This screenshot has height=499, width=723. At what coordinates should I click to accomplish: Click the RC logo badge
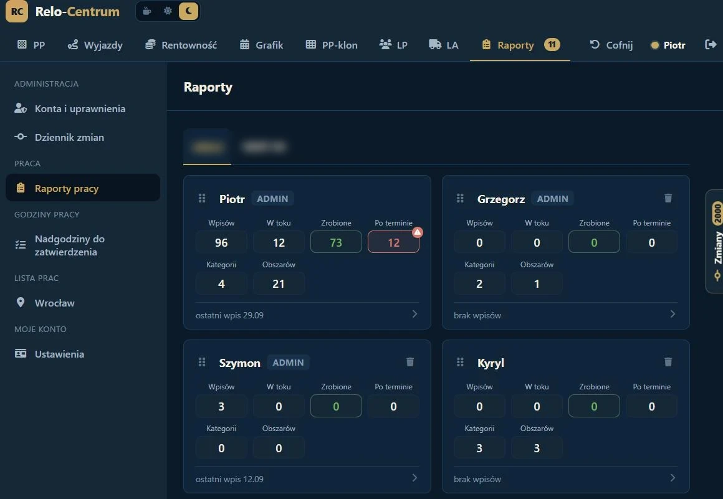[x=17, y=11]
